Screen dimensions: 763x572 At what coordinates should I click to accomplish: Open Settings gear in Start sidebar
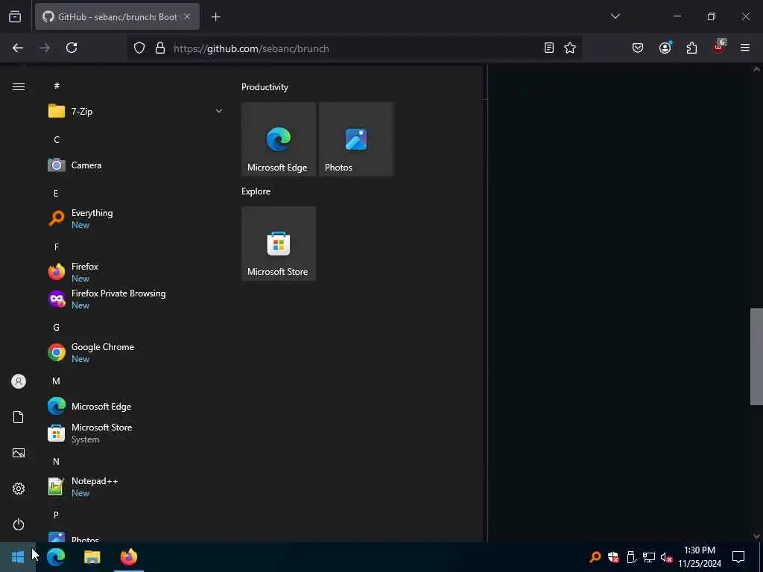pos(19,489)
